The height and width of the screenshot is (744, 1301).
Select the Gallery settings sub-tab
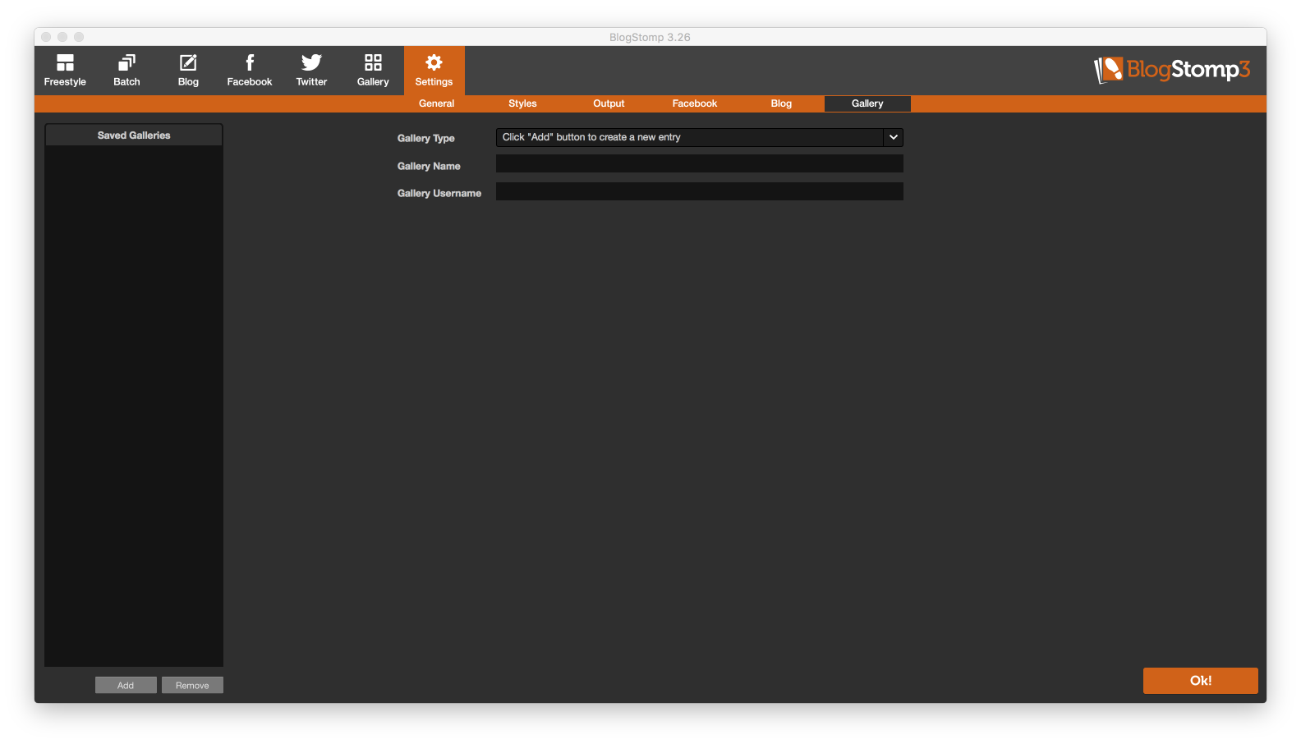[867, 103]
